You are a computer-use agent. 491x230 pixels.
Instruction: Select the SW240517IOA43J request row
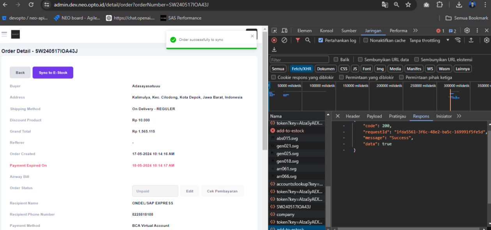[296, 207]
